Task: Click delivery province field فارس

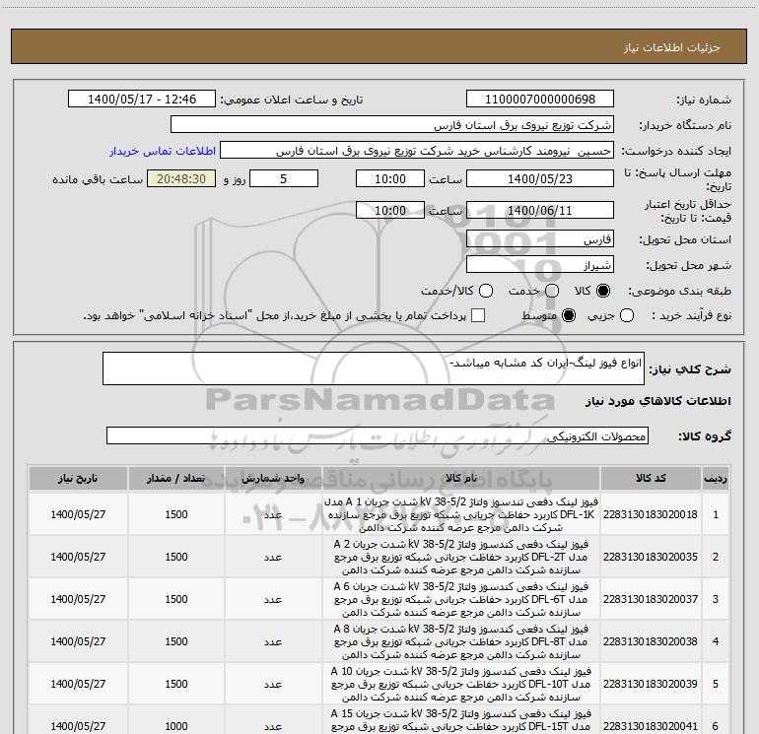Action: point(540,239)
